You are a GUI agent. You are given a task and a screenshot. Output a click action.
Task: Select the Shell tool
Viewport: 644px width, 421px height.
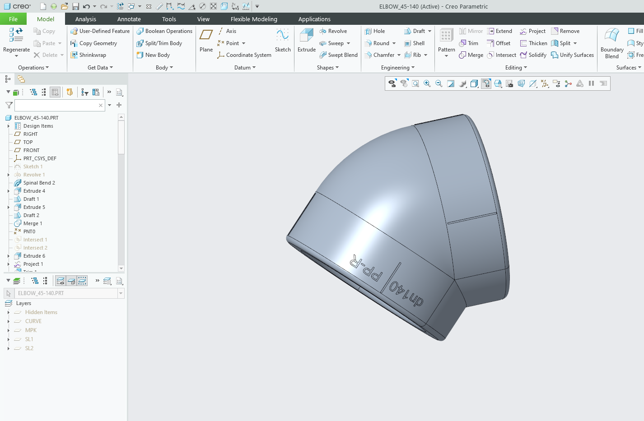point(414,43)
